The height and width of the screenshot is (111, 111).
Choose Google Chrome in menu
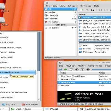[x=18, y=52]
